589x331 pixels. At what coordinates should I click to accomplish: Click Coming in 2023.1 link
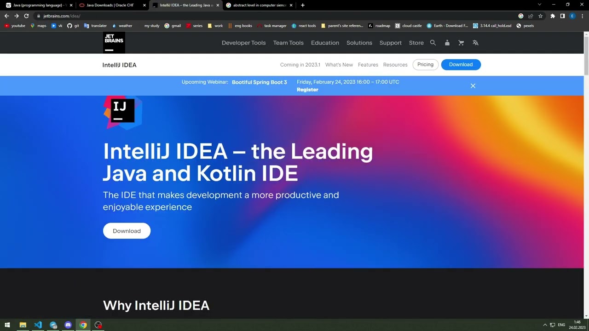coord(300,65)
